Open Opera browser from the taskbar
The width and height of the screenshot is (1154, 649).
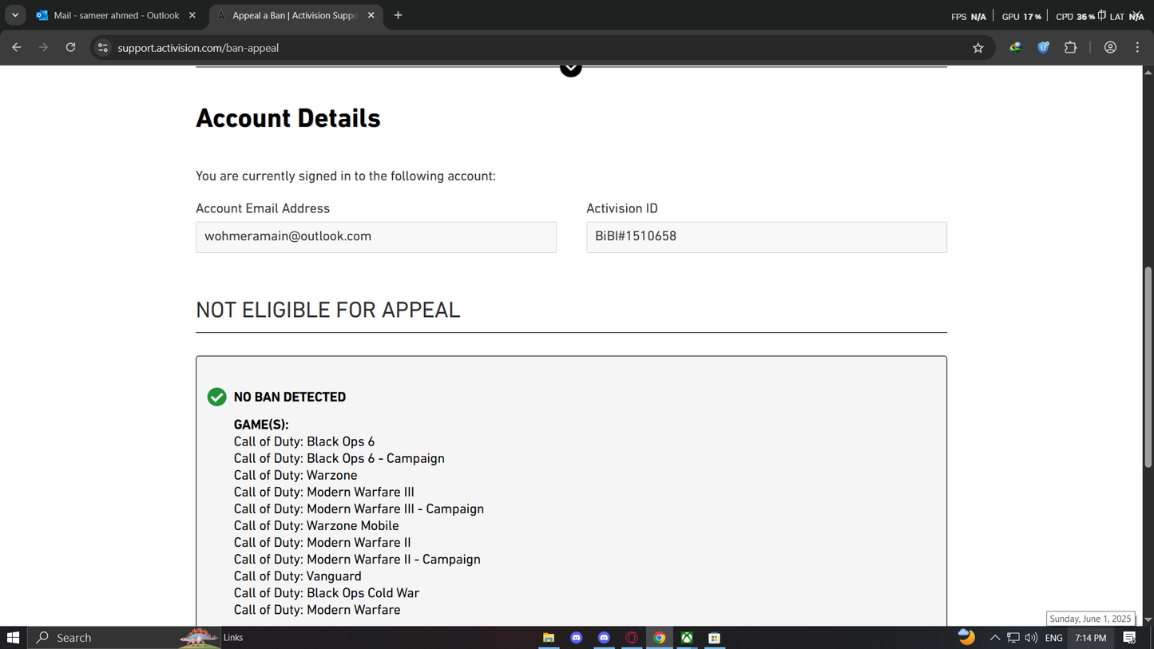(x=632, y=638)
